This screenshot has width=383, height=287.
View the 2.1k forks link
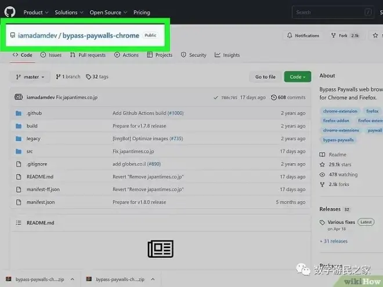coord(334,184)
